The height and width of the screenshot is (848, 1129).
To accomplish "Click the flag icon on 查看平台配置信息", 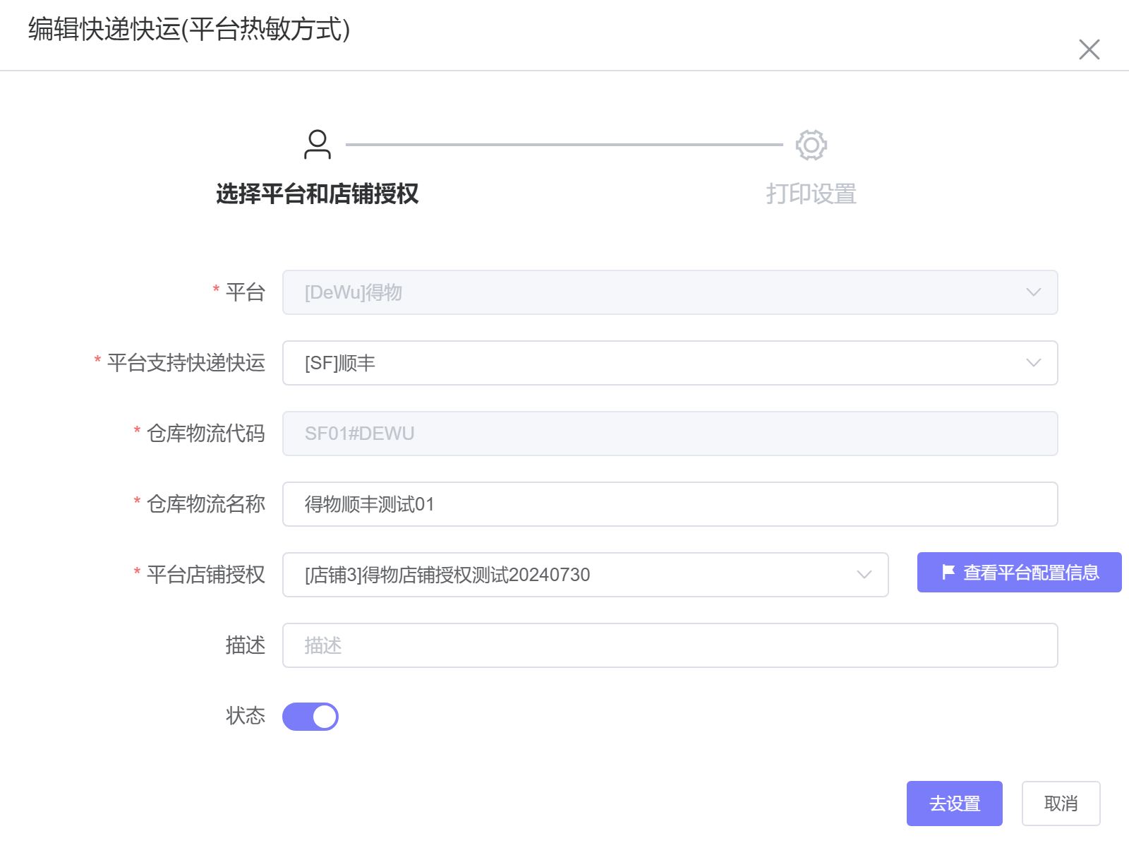I will 948,572.
